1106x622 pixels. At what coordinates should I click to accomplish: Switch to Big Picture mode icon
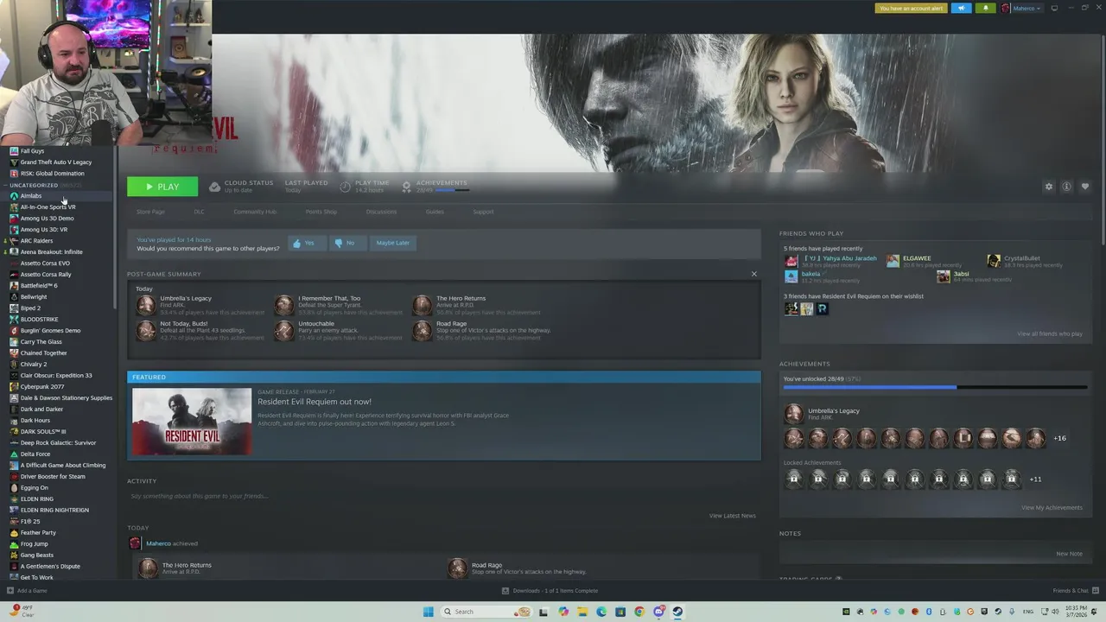[1054, 8]
